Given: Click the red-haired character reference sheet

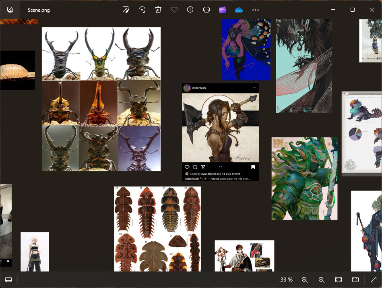Looking at the screenshot, I should [244, 256].
